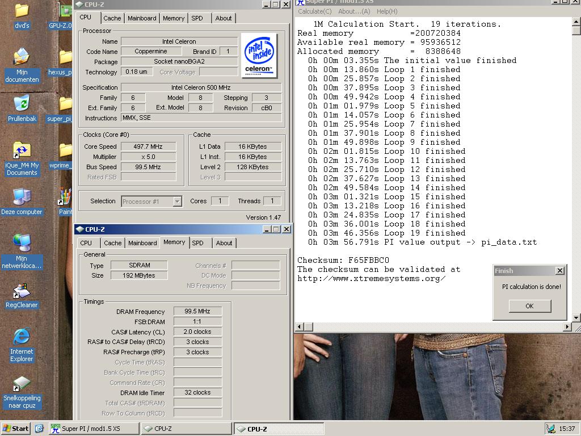Open the super_pi folder
Image resolution: width=581 pixels, height=436 pixels.
65,104
